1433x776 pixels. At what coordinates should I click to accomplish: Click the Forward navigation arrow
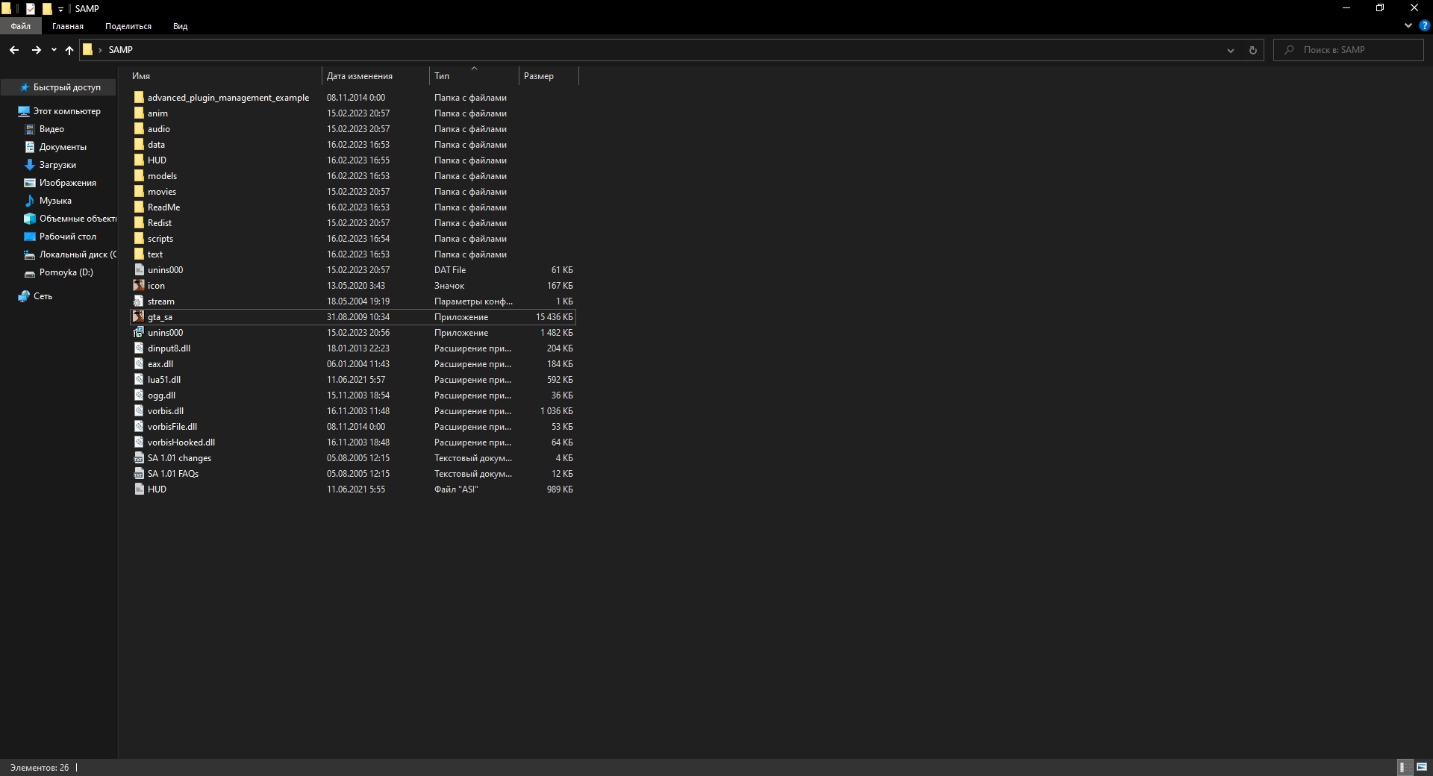[x=36, y=50]
